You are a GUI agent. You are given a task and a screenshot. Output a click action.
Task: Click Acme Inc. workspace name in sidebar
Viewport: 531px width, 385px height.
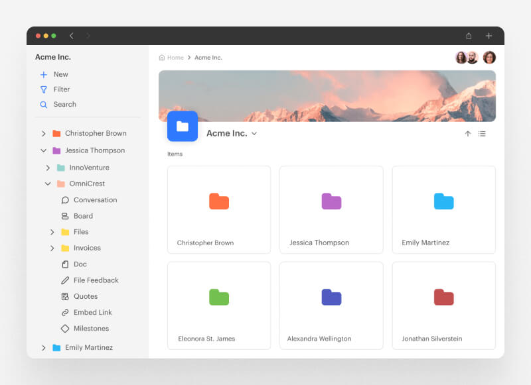click(53, 57)
